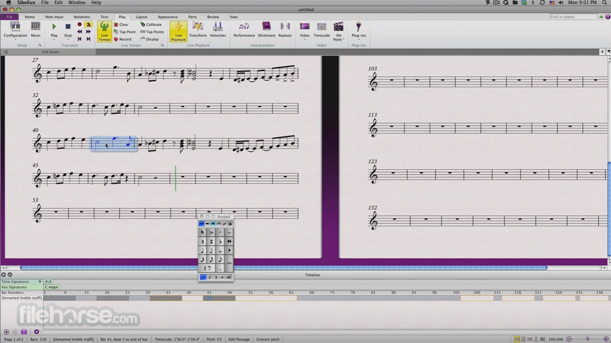Screen dimensions: 611x343
Task: Switch to the beams and tremolos Keypad layout
Action: [213, 224]
